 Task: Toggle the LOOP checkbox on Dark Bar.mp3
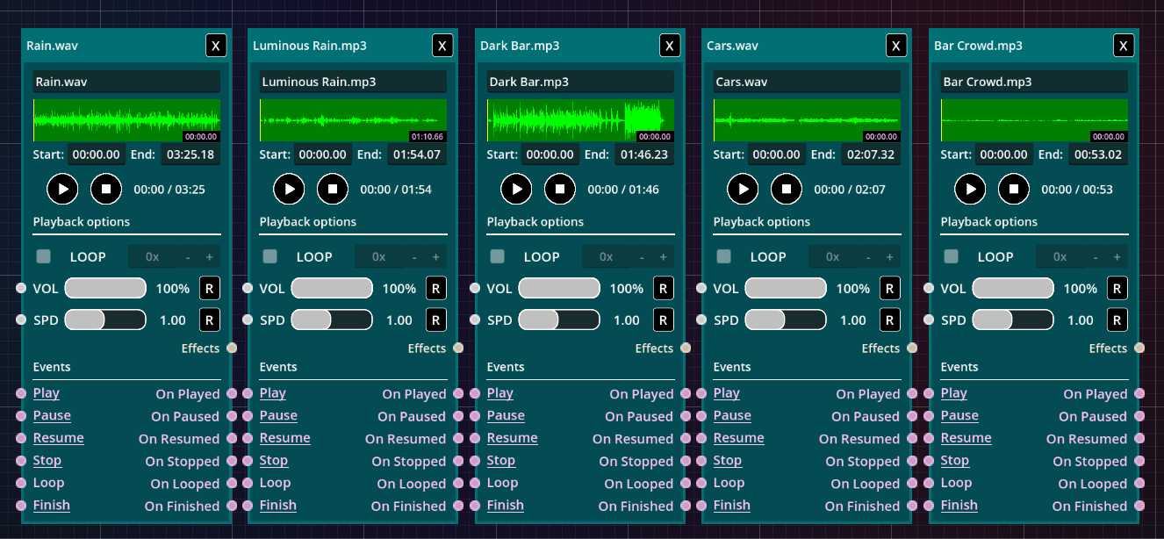pos(498,257)
